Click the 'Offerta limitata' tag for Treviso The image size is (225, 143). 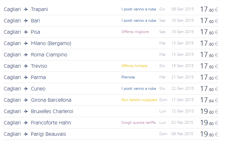pos(134,66)
